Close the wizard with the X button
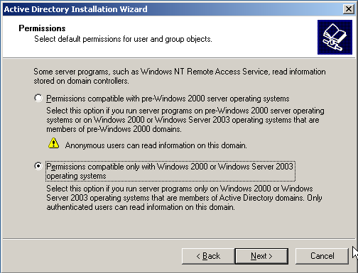Image resolution: width=358 pixels, height=273 pixels. [349, 9]
